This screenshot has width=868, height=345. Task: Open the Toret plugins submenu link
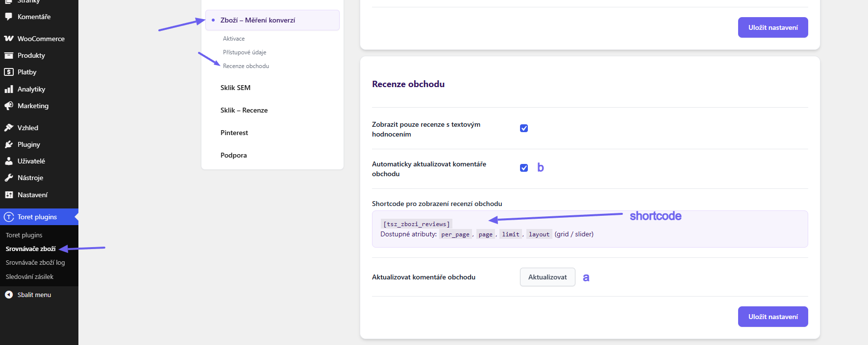pos(24,235)
